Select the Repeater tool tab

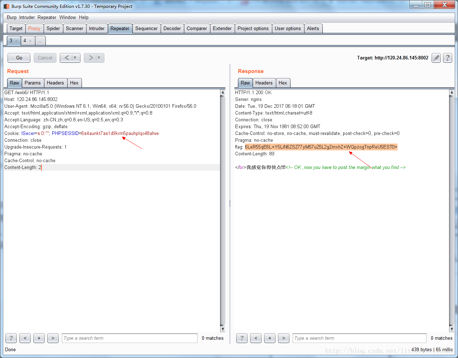click(120, 28)
